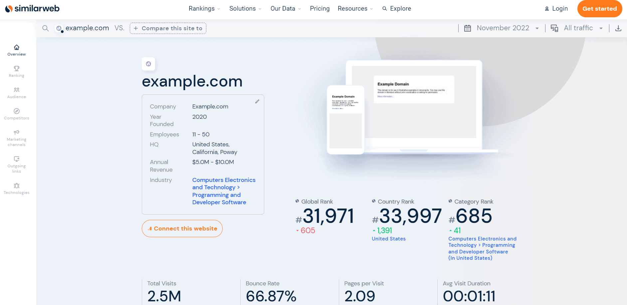Open the Rankings menu
627x305 pixels.
(x=204, y=9)
